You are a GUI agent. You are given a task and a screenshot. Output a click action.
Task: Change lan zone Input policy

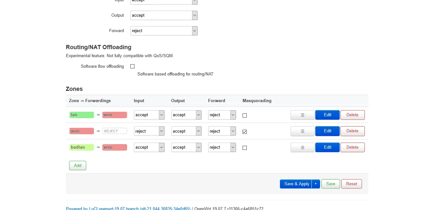tap(149, 115)
